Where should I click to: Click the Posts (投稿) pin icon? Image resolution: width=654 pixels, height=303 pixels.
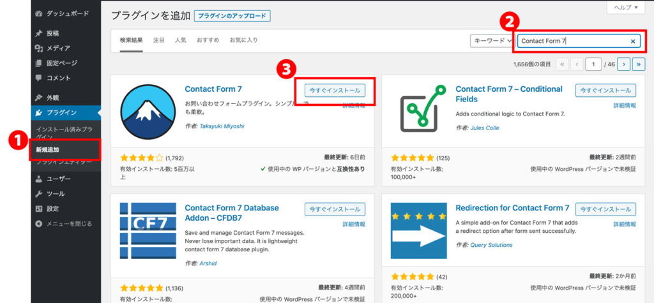pos(39,33)
